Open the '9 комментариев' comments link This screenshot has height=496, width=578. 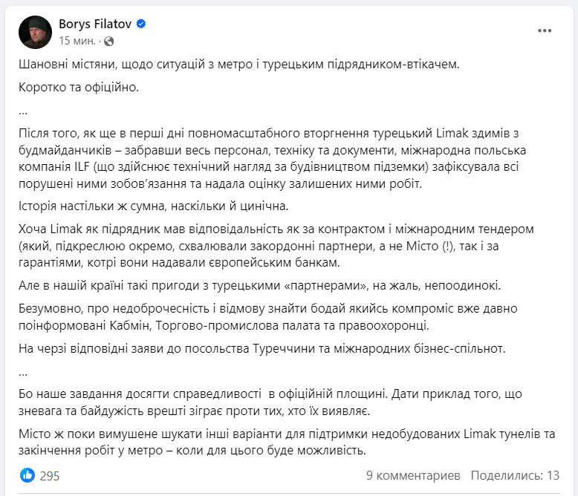[413, 475]
